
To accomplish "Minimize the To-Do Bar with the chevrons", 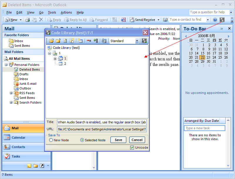I will pos(222,29).
